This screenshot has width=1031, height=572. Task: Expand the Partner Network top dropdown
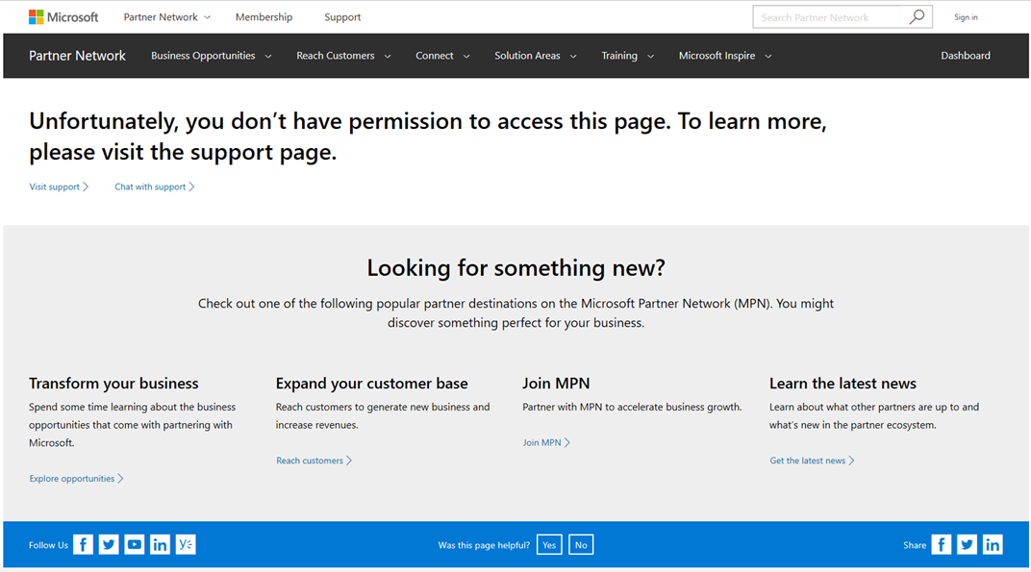[x=167, y=17]
